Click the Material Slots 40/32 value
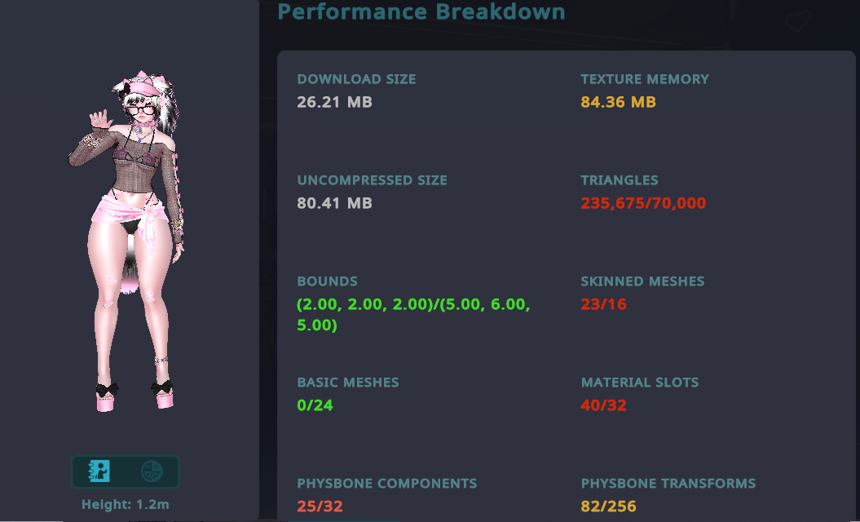860x522 pixels. point(603,405)
